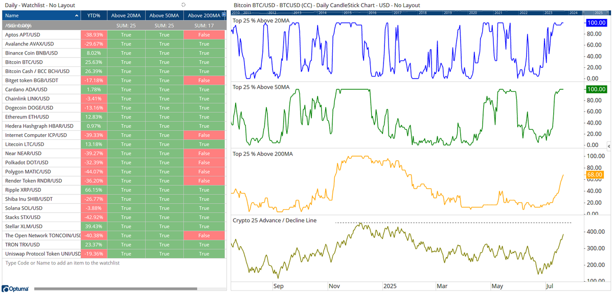Click the 'Top 25 % Above 200MA' chart label
The image size is (613, 293).
(262, 154)
